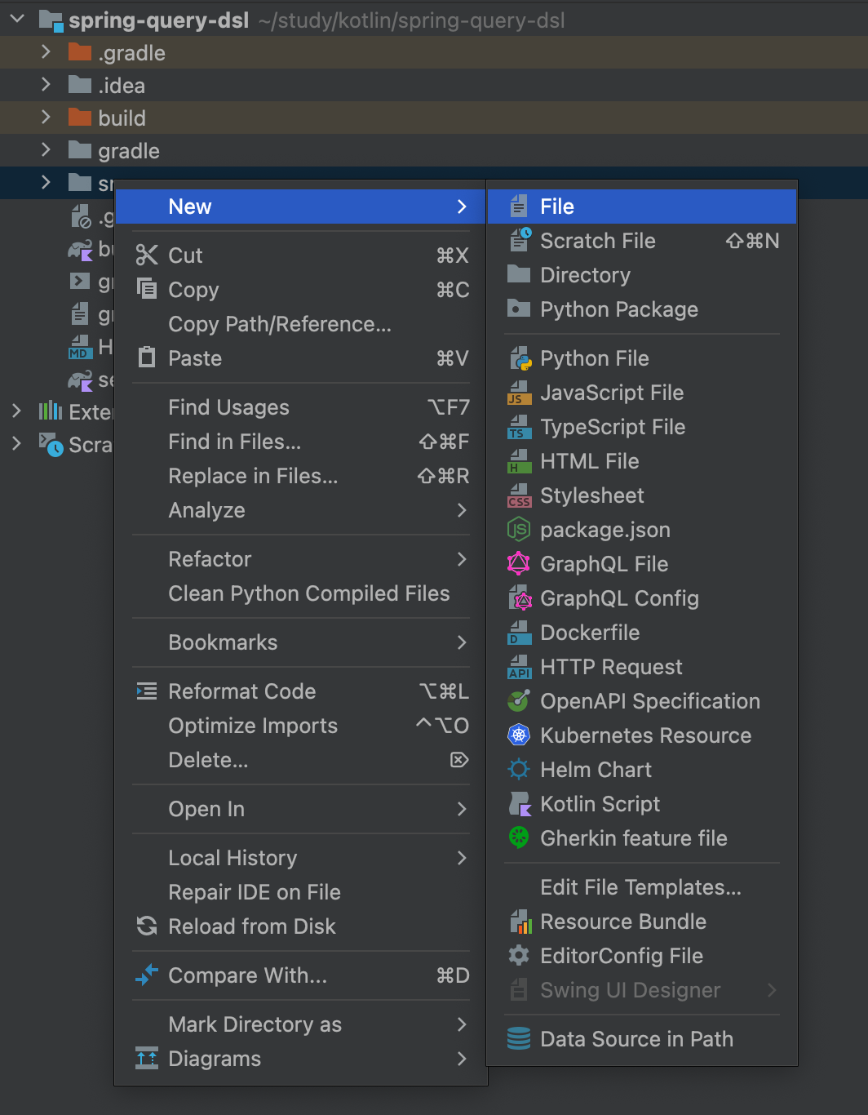Open Edit File Templates
This screenshot has height=1115, width=868.
(x=640, y=887)
